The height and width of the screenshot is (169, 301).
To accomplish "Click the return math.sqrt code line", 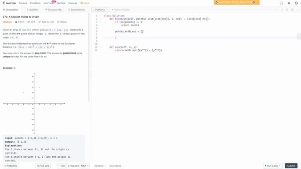I will [138, 50].
